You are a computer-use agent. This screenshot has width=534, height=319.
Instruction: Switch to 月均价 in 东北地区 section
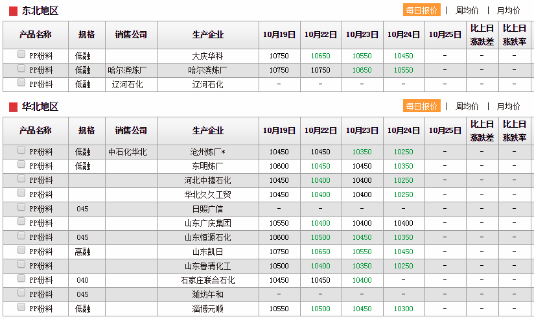[508, 10]
